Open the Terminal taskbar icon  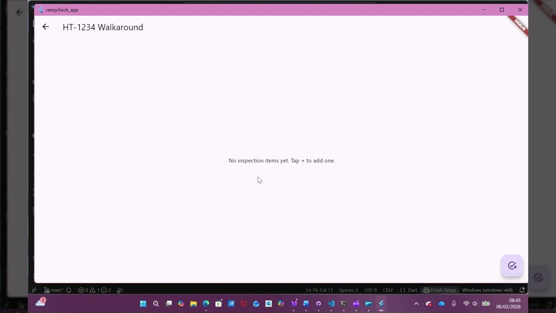pos(343,303)
